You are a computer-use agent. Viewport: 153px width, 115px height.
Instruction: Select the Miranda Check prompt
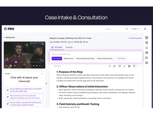coord(69,59)
